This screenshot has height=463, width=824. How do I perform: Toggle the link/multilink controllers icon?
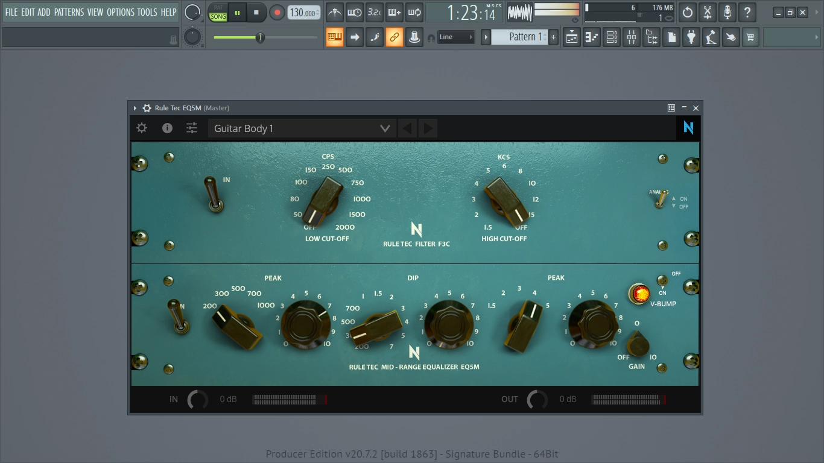395,37
